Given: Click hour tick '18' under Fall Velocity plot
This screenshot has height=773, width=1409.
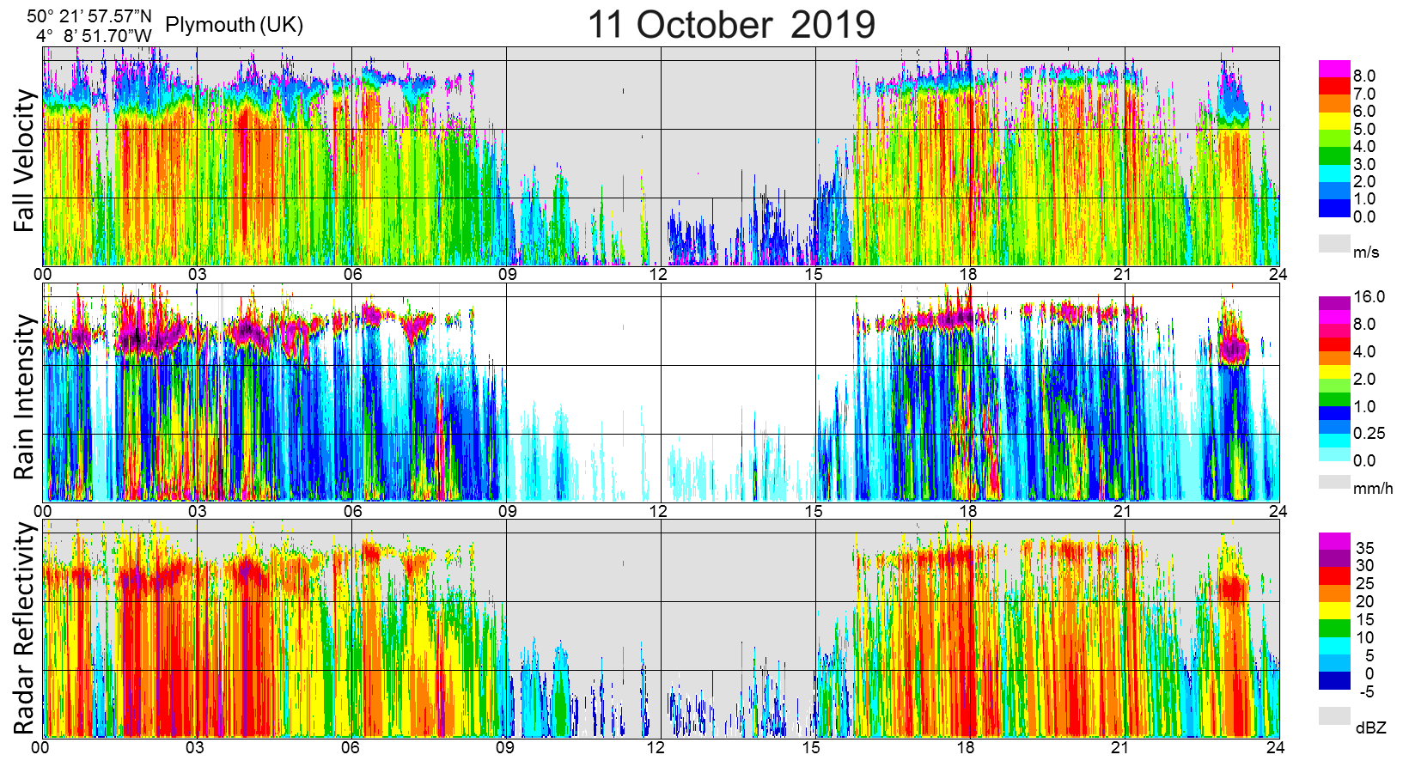Looking at the screenshot, I should point(968,275).
